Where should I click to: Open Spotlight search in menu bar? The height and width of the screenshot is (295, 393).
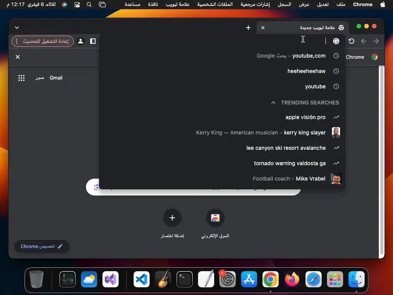click(89, 5)
